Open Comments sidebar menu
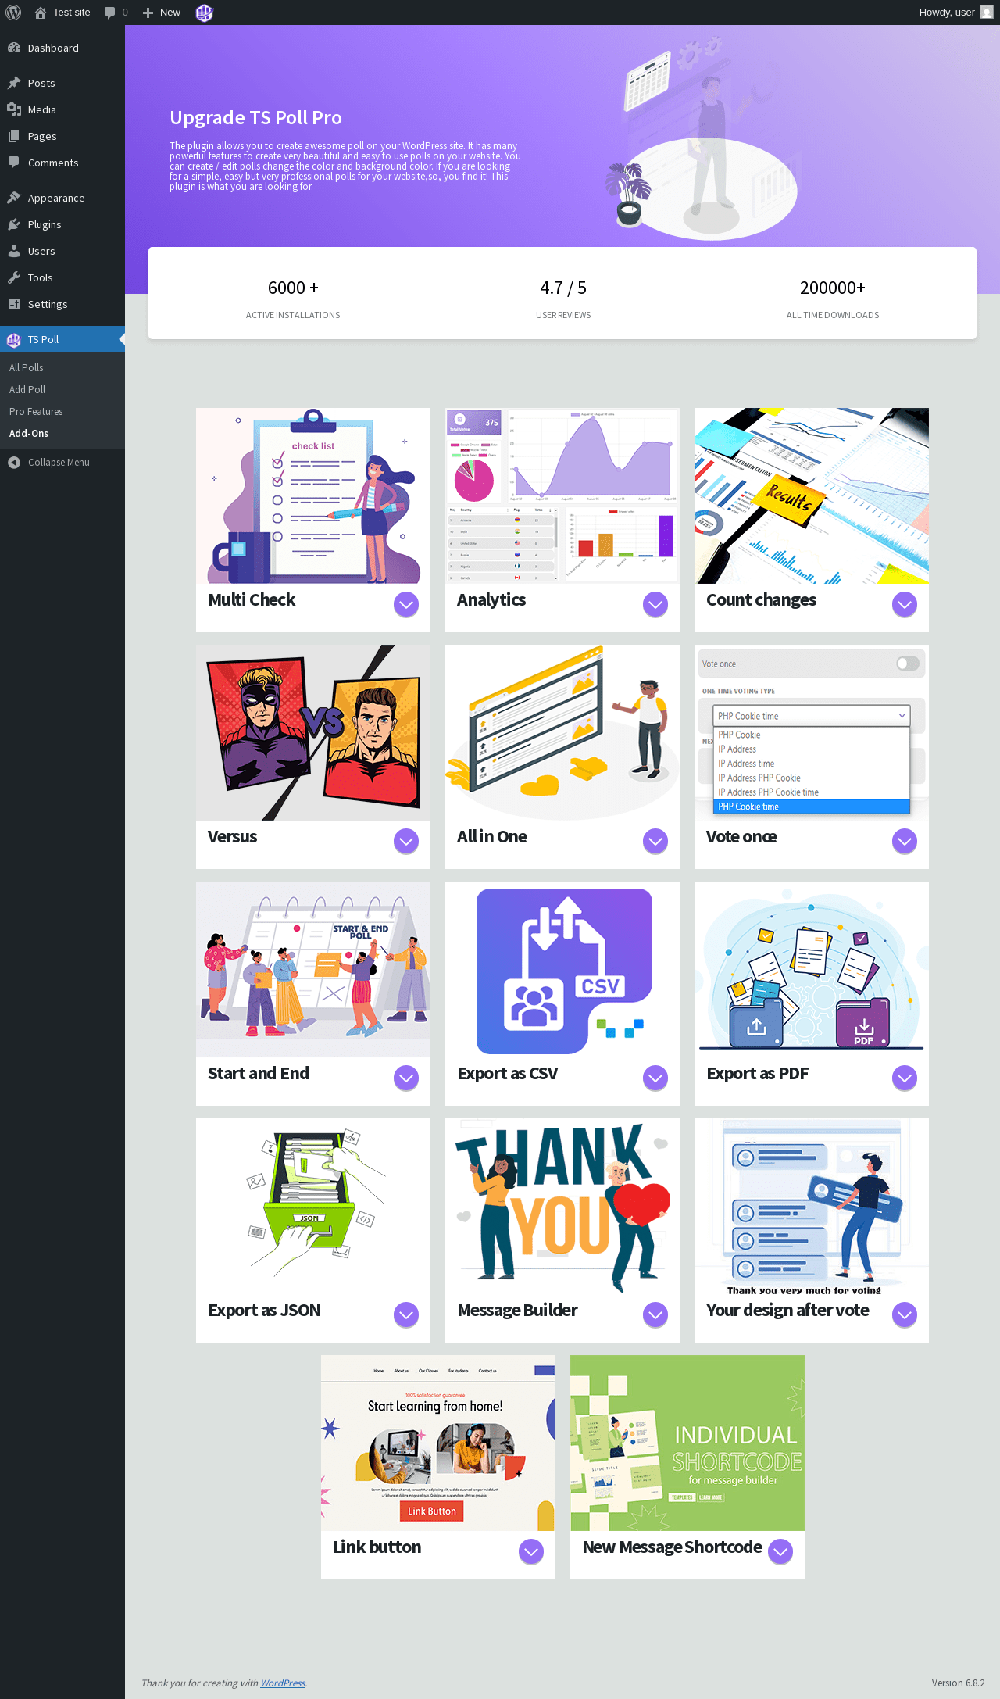The width and height of the screenshot is (1000, 1699). 62,163
